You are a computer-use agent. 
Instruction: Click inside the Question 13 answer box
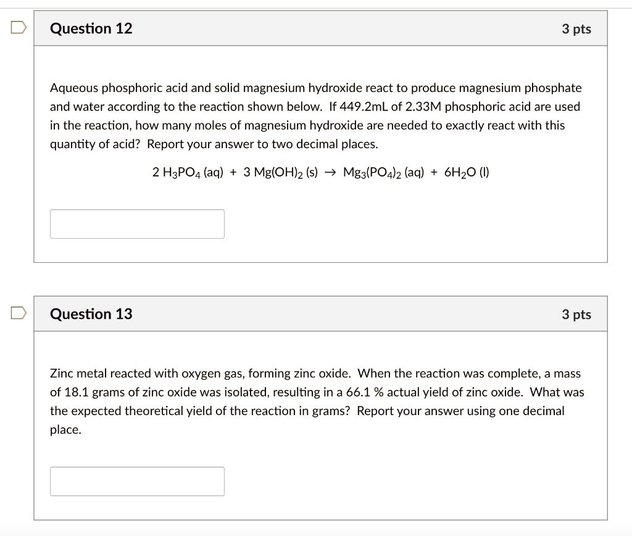(136, 480)
